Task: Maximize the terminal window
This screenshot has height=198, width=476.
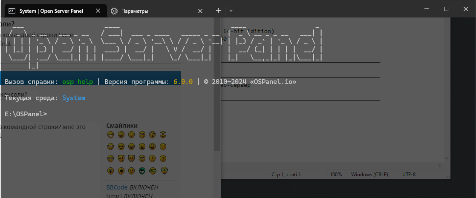Action: tap(446, 9)
